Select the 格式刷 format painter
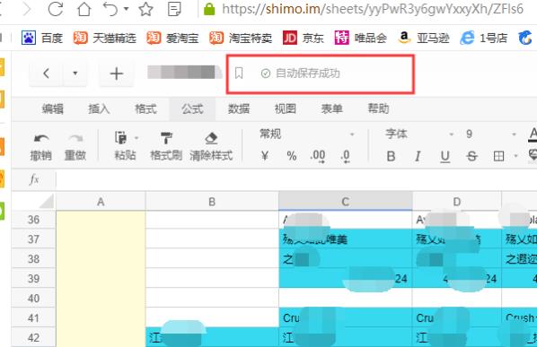 click(166, 147)
